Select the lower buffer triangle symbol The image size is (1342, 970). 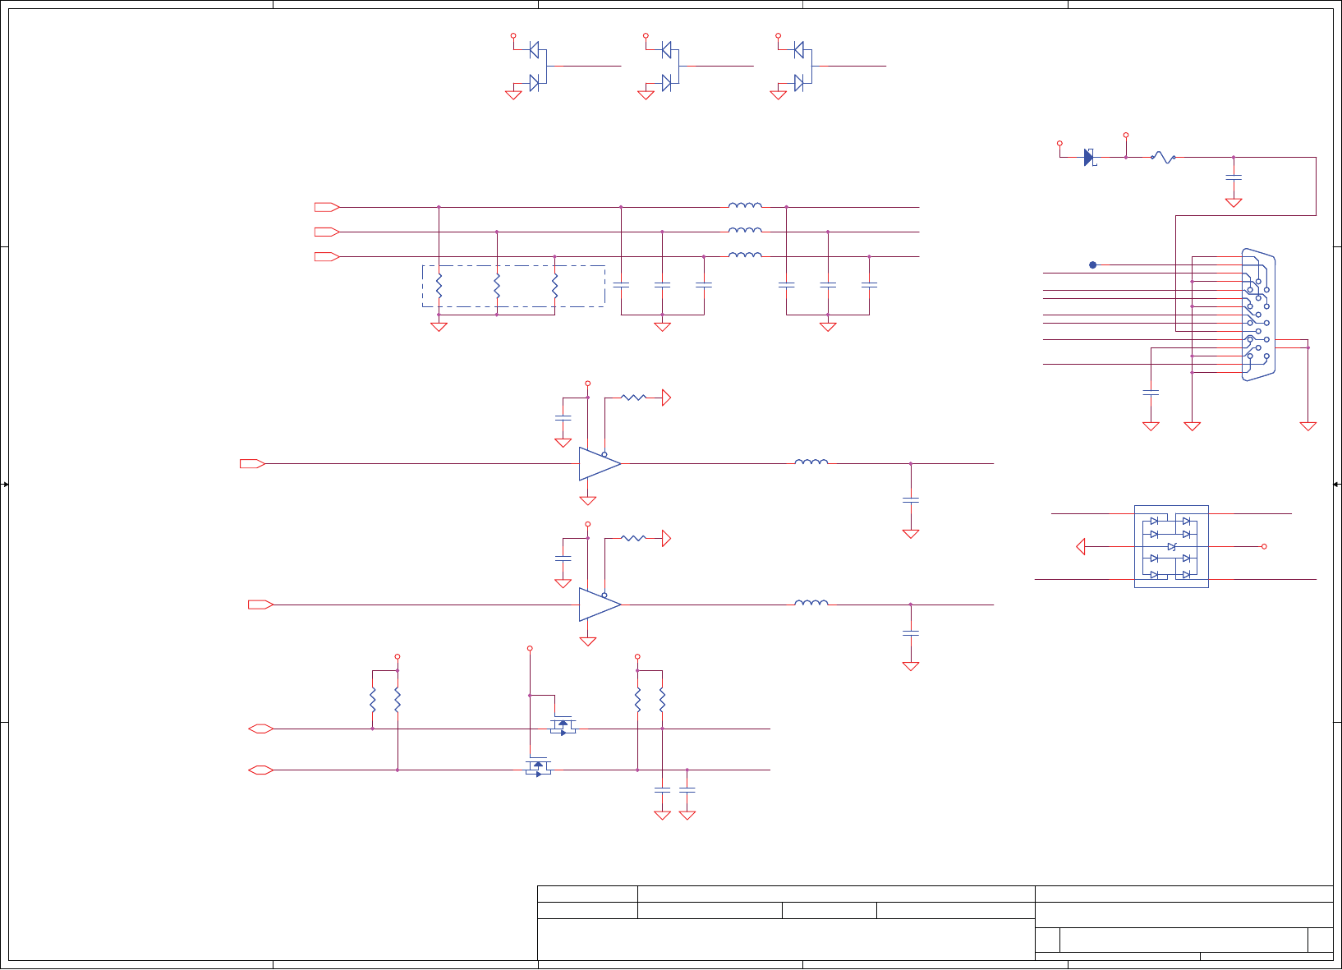point(600,605)
